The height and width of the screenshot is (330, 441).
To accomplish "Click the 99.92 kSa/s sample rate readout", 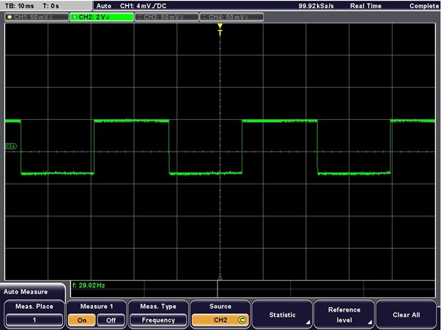I will (316, 6).
